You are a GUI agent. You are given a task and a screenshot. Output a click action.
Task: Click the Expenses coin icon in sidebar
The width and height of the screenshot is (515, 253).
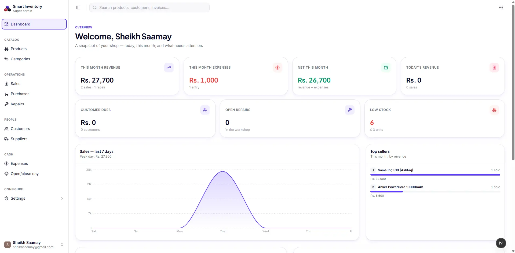pyautogui.click(x=6, y=163)
